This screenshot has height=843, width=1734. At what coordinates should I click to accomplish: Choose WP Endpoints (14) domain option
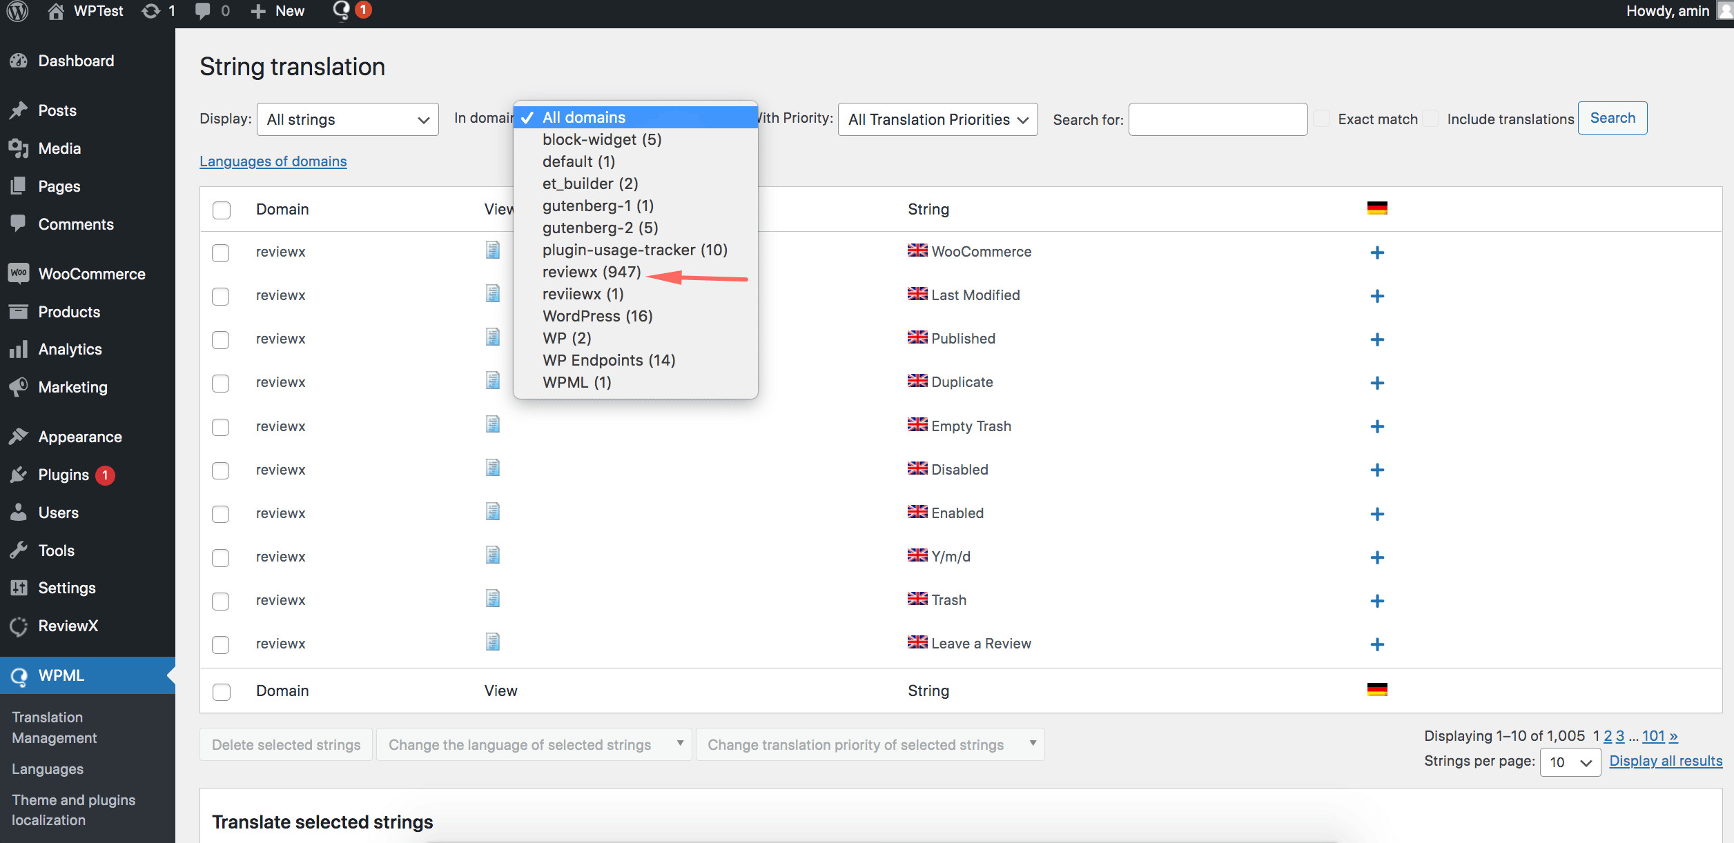[x=609, y=360]
